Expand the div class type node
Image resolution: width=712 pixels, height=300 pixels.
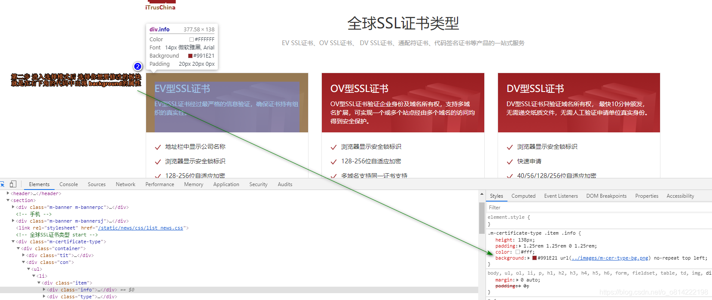click(x=44, y=297)
